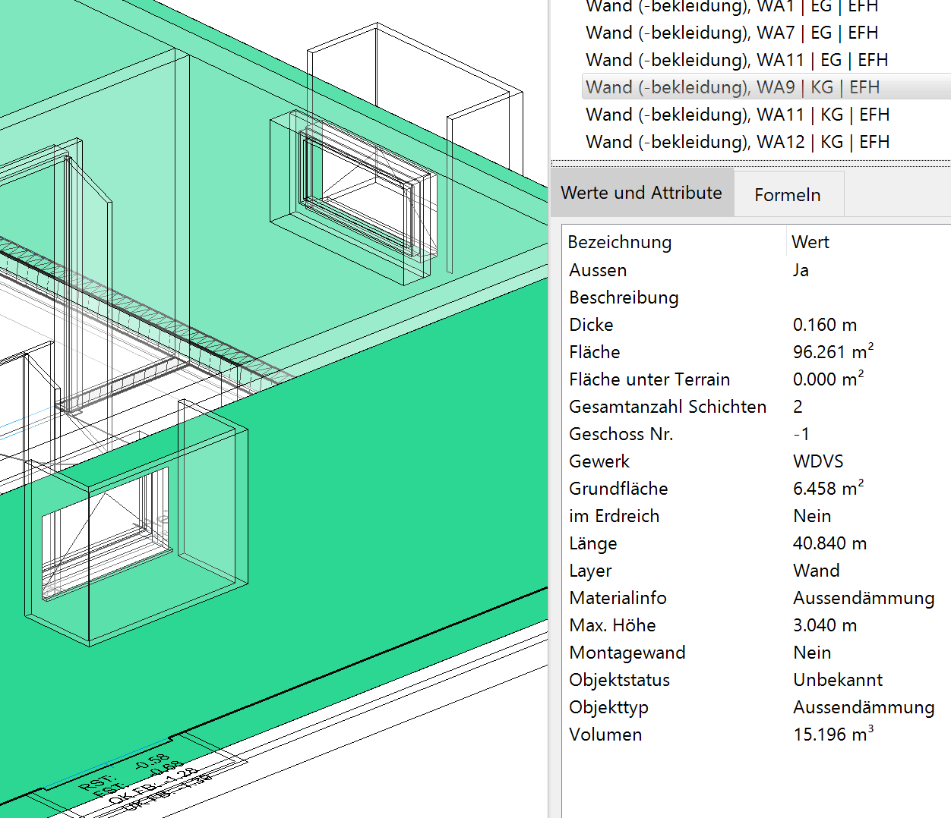The image size is (951, 818).
Task: Click the Objektstatus value Unbekannt
Action: pyautogui.click(x=838, y=680)
